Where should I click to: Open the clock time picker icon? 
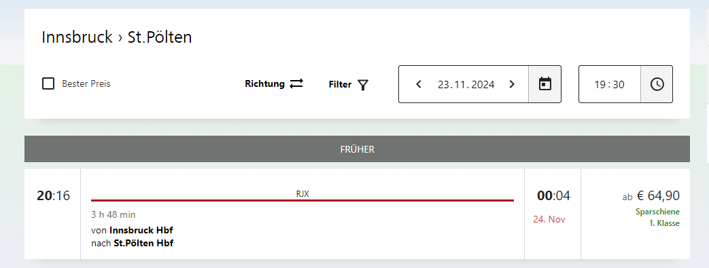657,84
